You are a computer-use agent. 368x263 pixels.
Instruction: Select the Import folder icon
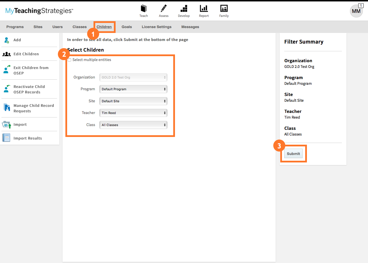pos(6,124)
